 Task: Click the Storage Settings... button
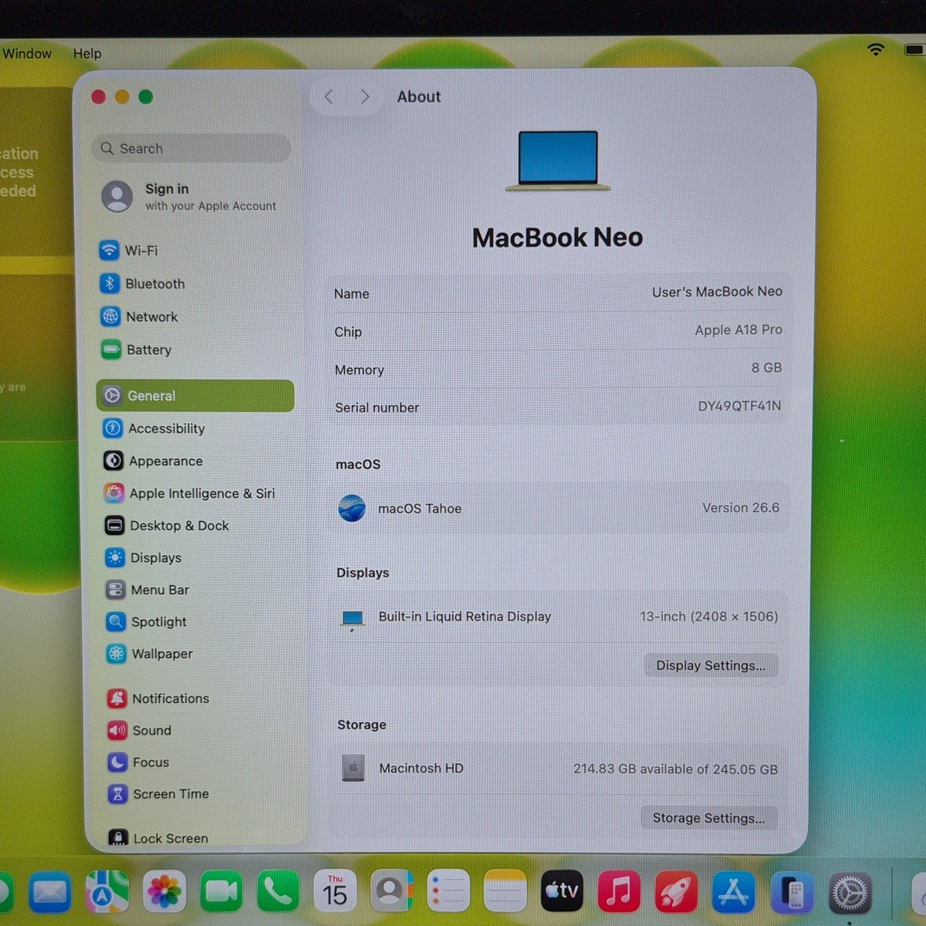click(708, 818)
